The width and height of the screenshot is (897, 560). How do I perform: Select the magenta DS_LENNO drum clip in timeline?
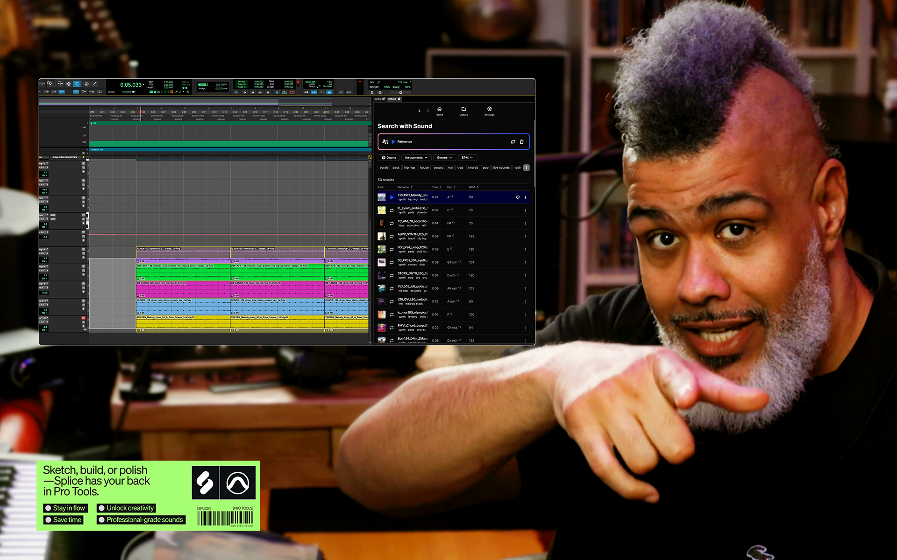tap(183, 289)
